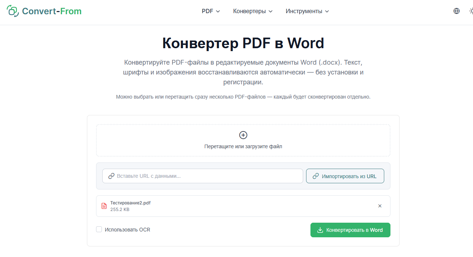Click the Convert-From site name link
The image size is (473, 257).
pos(52,11)
